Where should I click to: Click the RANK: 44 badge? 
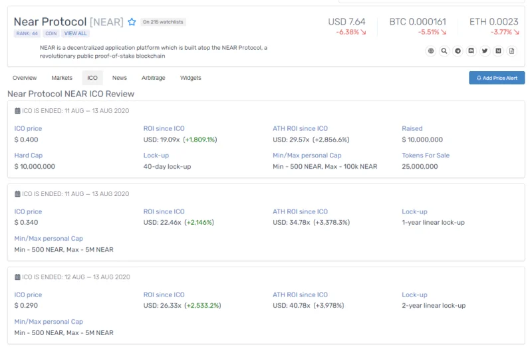click(27, 33)
